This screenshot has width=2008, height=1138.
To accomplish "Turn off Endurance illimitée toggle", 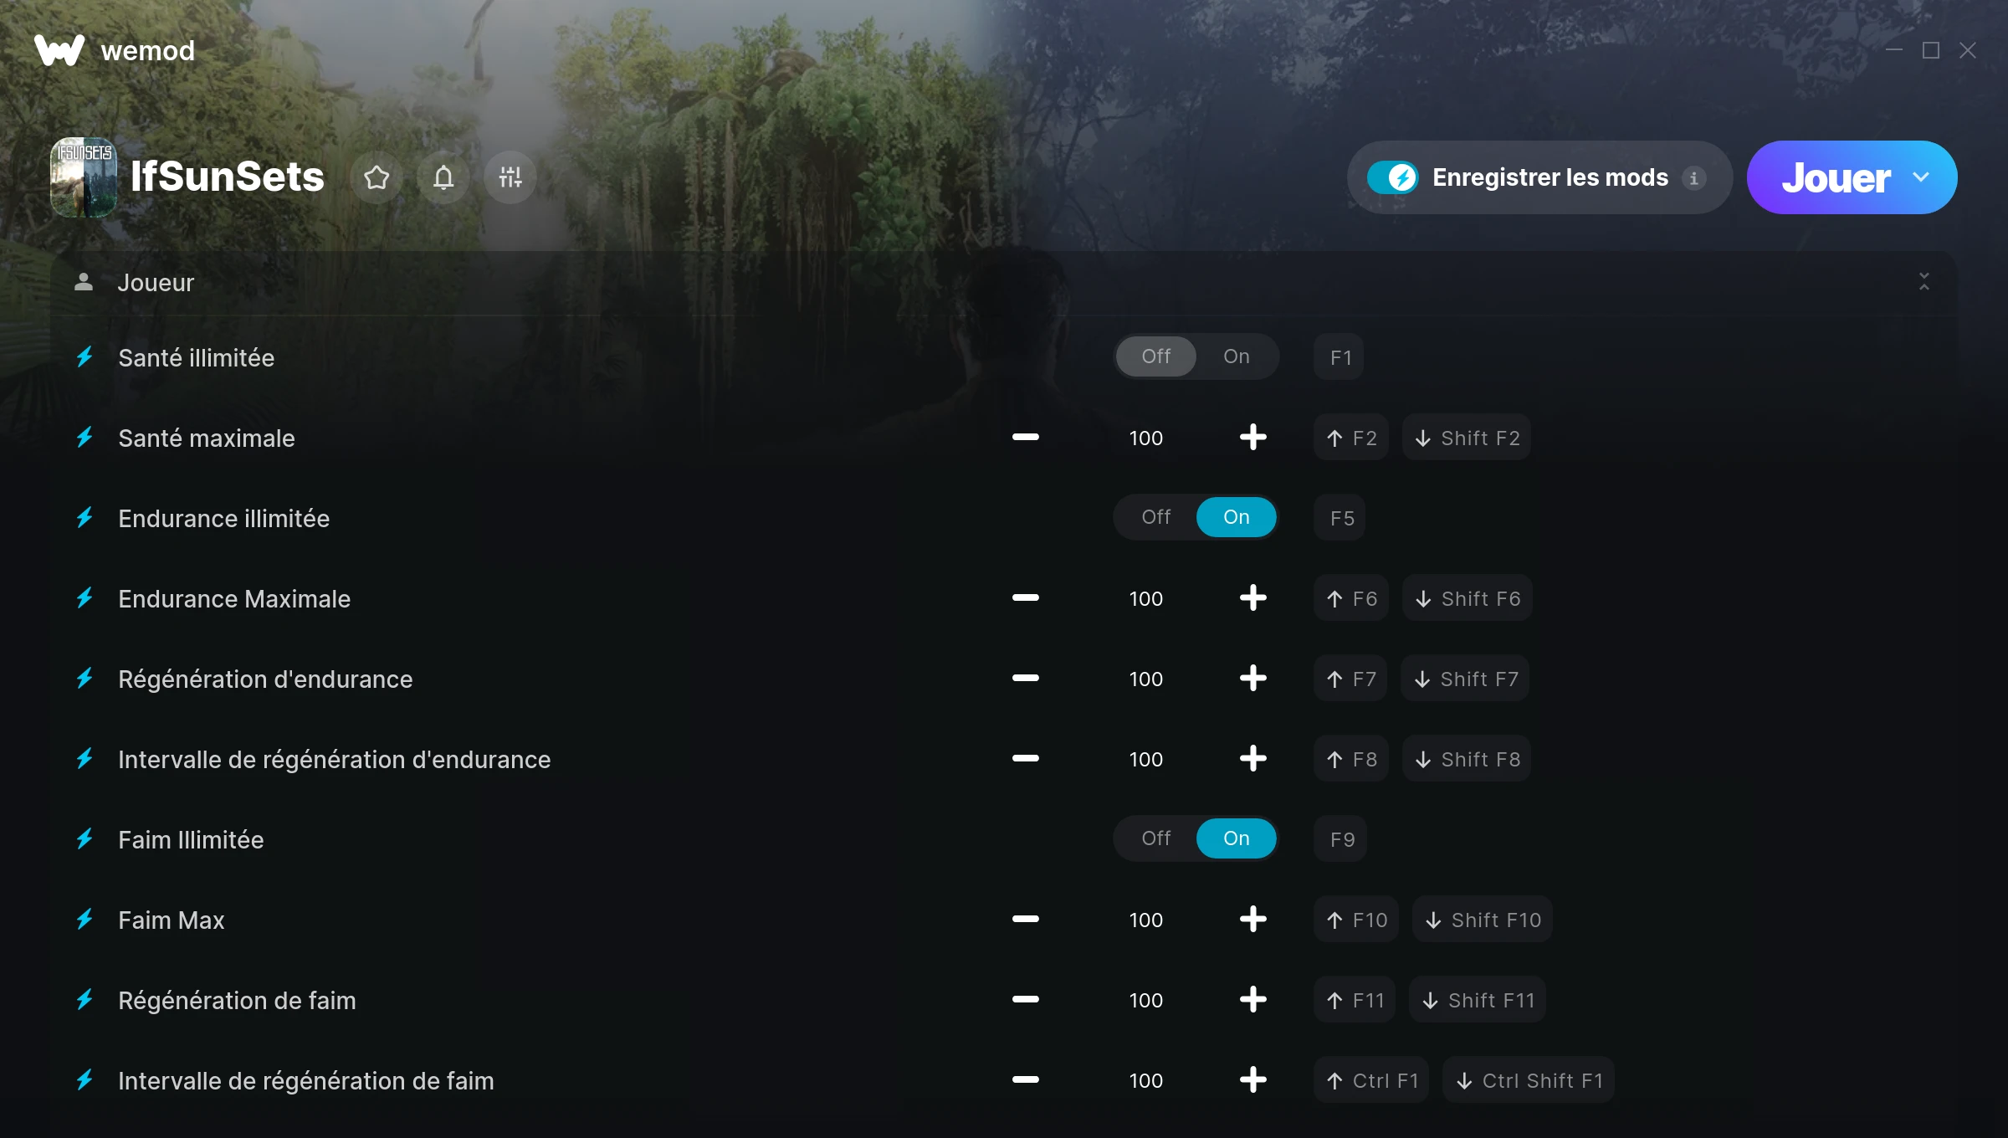I will 1155,517.
